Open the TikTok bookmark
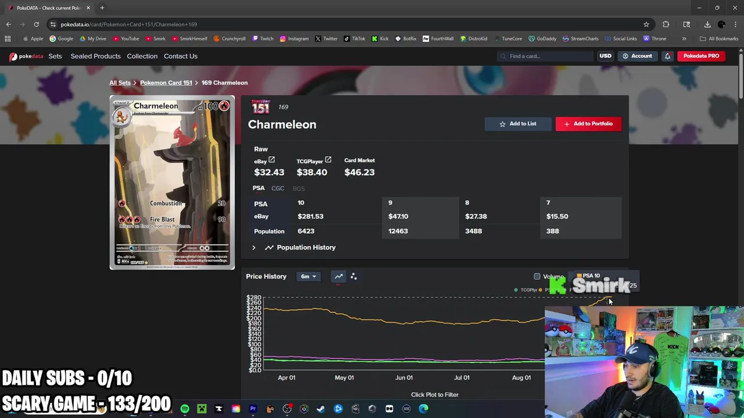Viewport: 744px width, 418px height. 355,39
